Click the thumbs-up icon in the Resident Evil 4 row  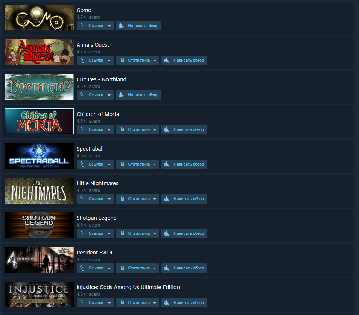pos(167,268)
